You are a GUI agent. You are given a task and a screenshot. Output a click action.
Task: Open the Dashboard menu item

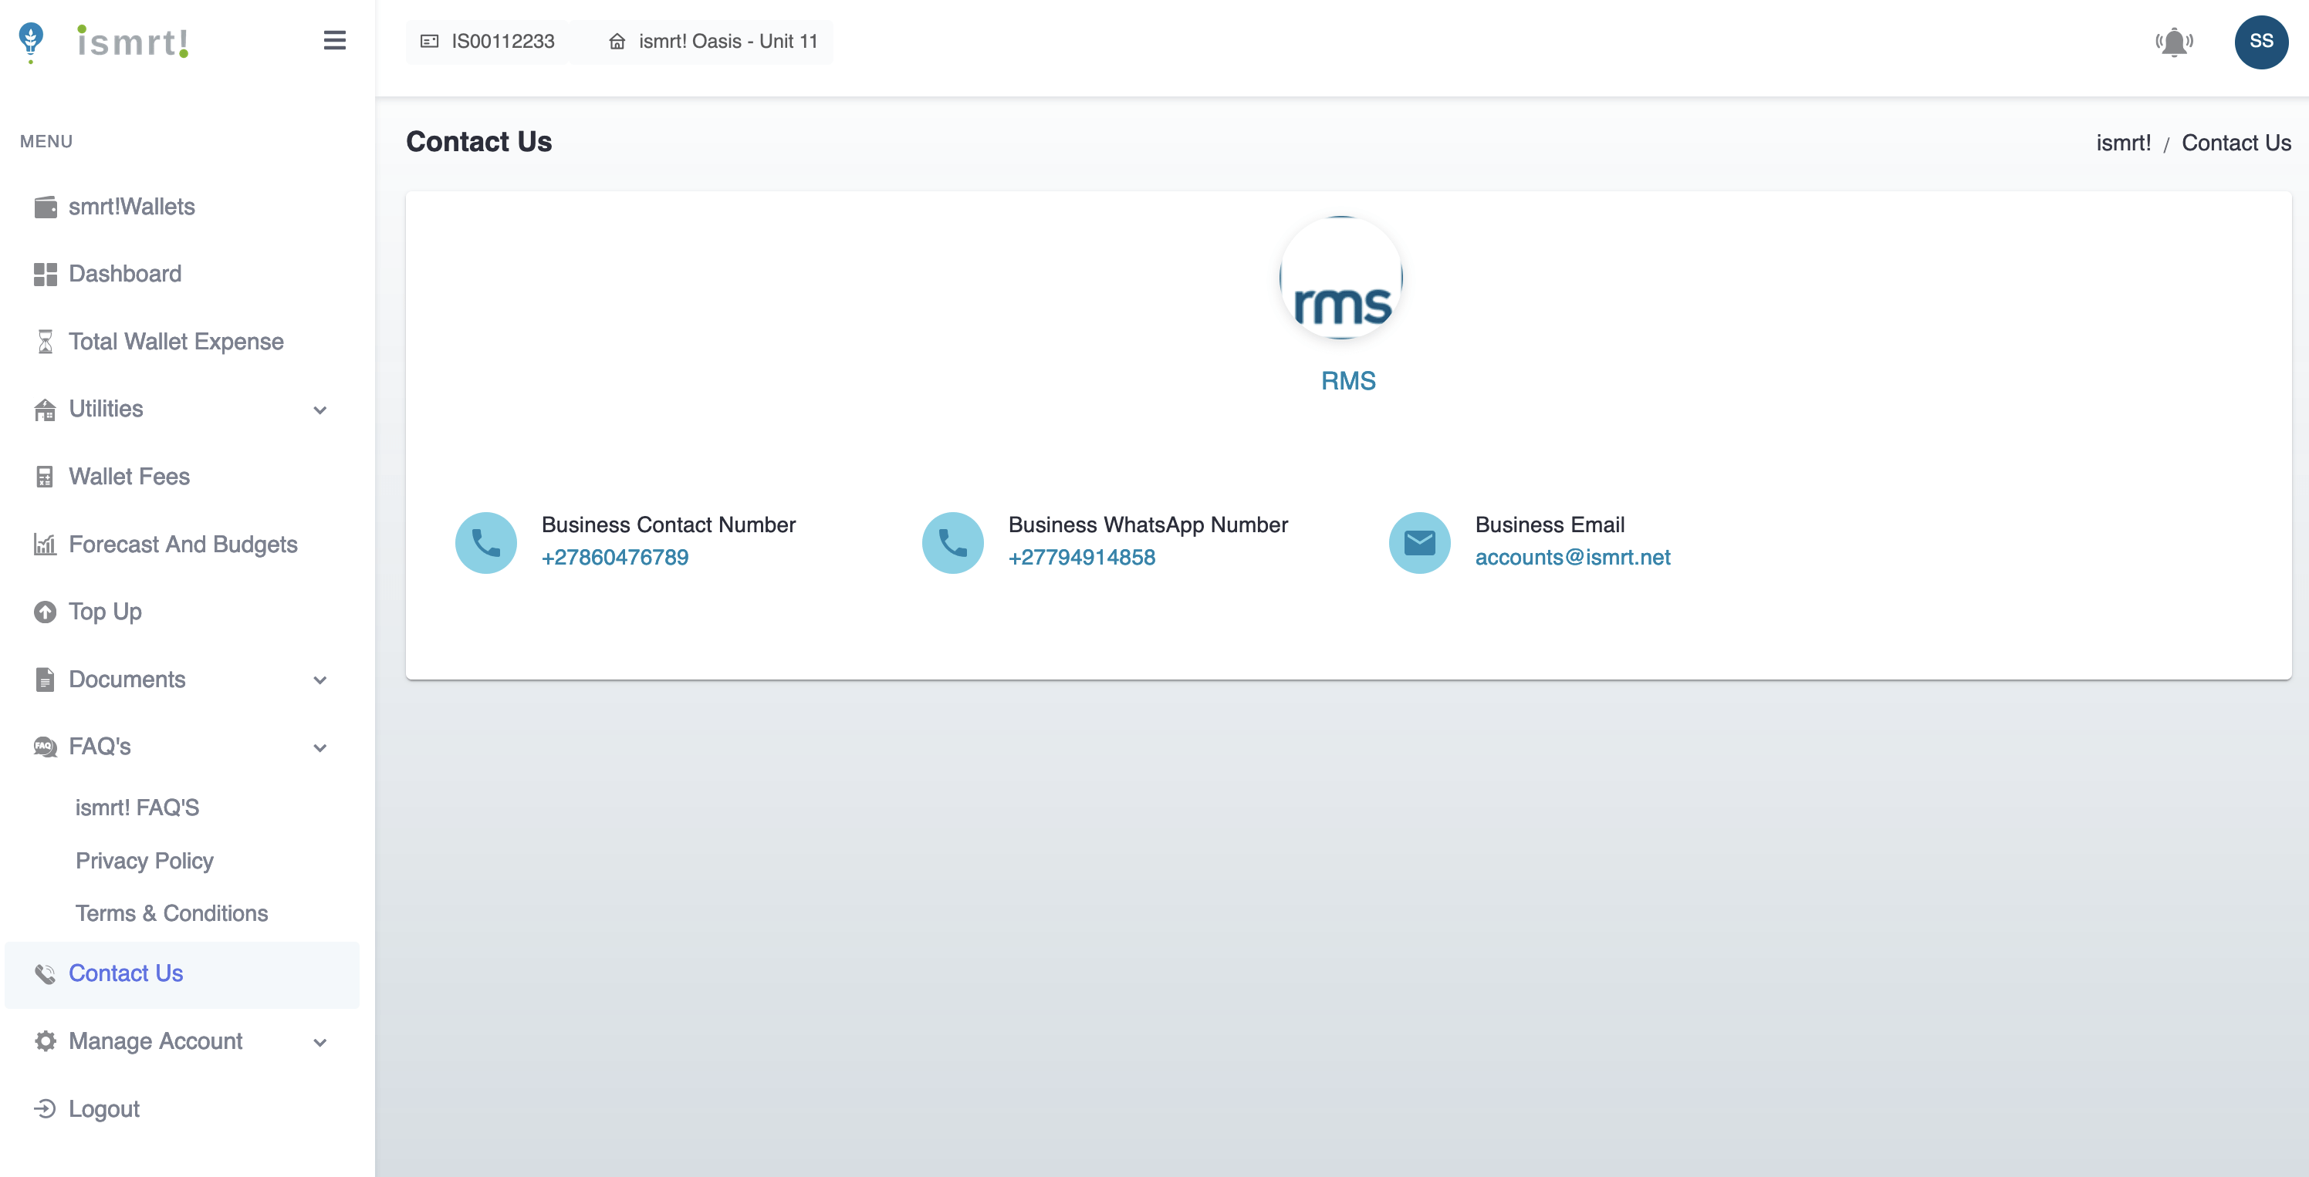pos(124,274)
